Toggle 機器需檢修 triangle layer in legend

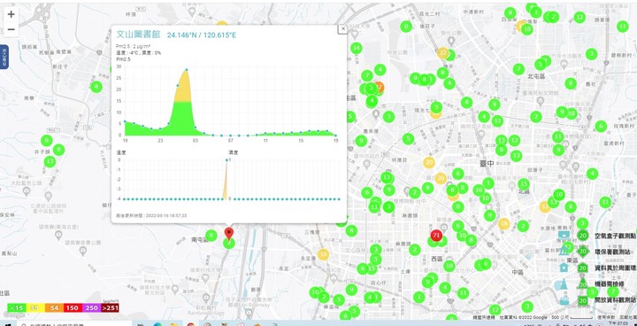point(582,283)
